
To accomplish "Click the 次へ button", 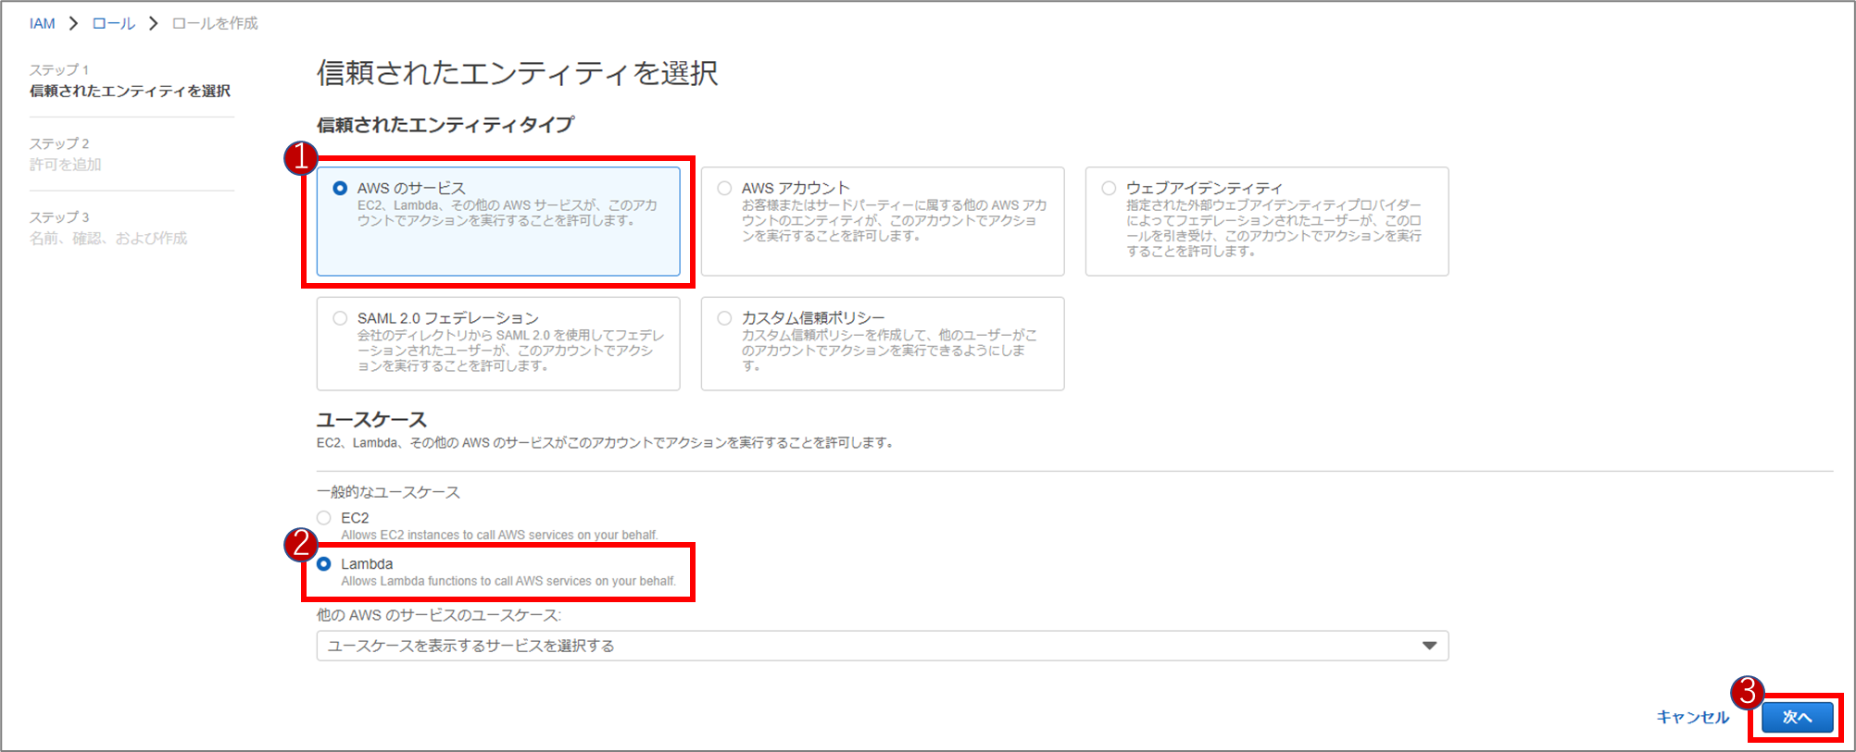I will click(1797, 717).
